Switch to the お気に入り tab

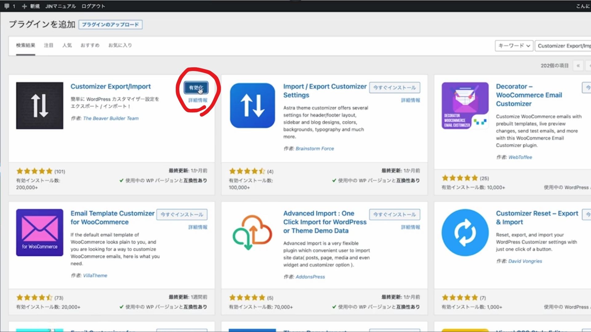pos(120,45)
